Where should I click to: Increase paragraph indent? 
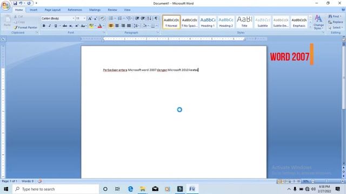click(x=143, y=18)
